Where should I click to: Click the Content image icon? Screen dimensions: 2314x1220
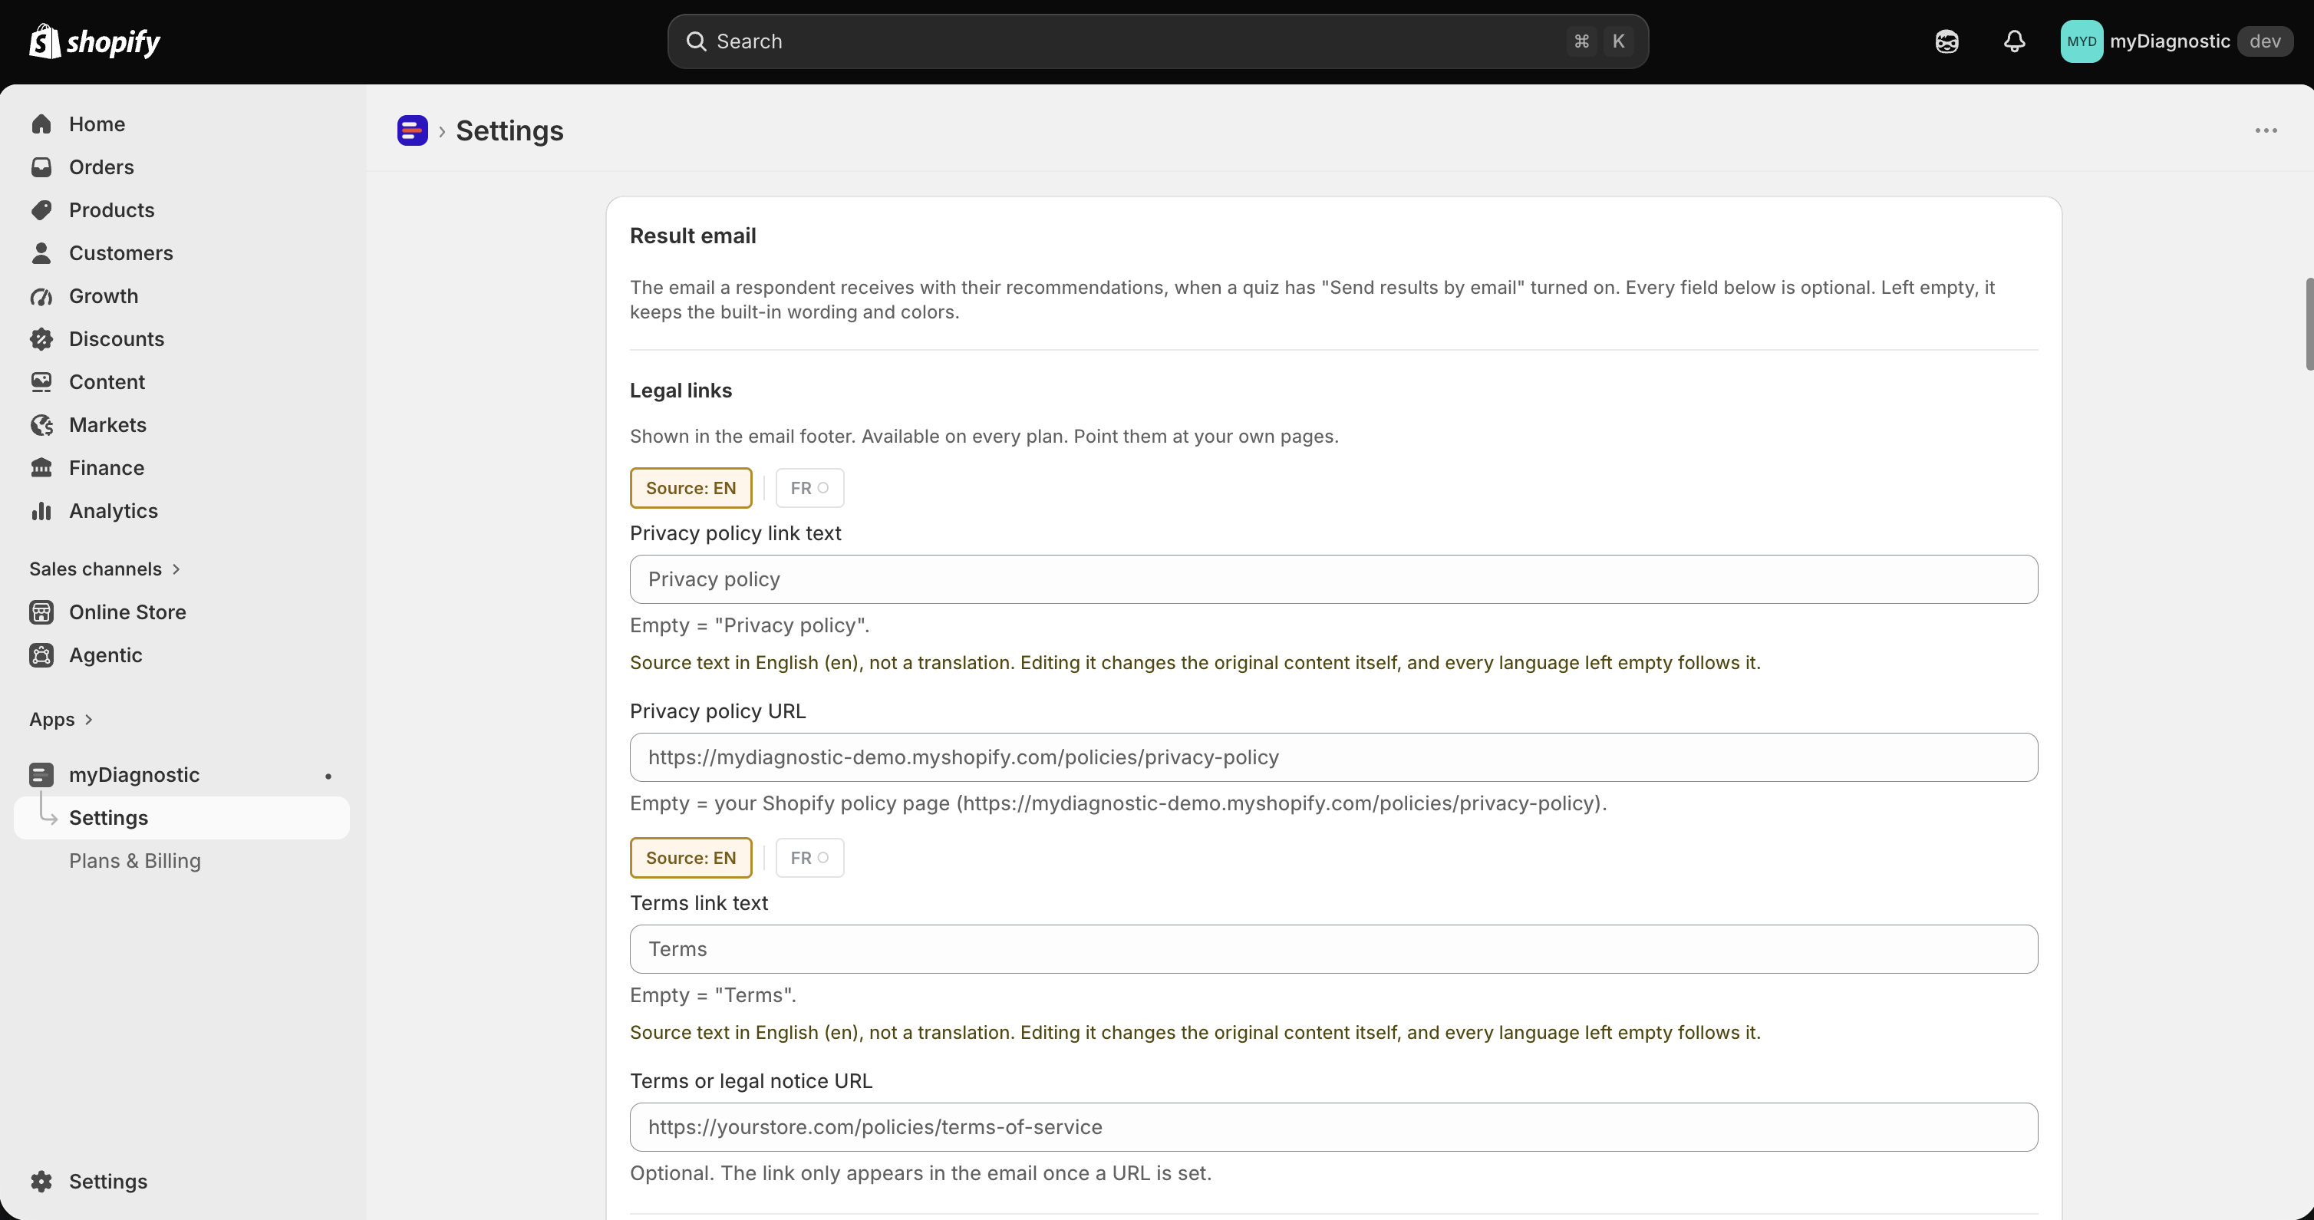pyautogui.click(x=41, y=382)
